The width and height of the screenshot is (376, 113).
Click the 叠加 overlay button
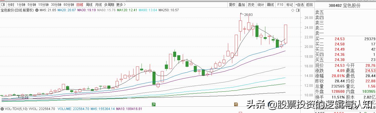242,5
